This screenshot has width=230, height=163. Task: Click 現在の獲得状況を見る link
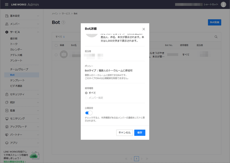[x=15, y=162]
